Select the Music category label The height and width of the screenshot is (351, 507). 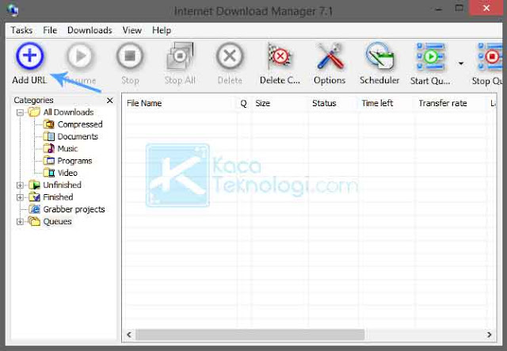(x=67, y=149)
